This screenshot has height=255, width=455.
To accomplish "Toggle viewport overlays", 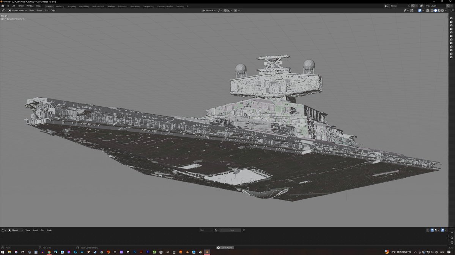I will 420,11.
